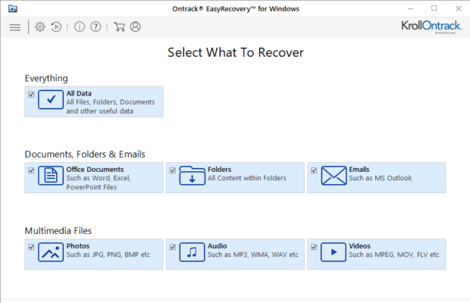Click the 'All Data' label
Viewport: 470px width, 303px height.
coord(79,93)
